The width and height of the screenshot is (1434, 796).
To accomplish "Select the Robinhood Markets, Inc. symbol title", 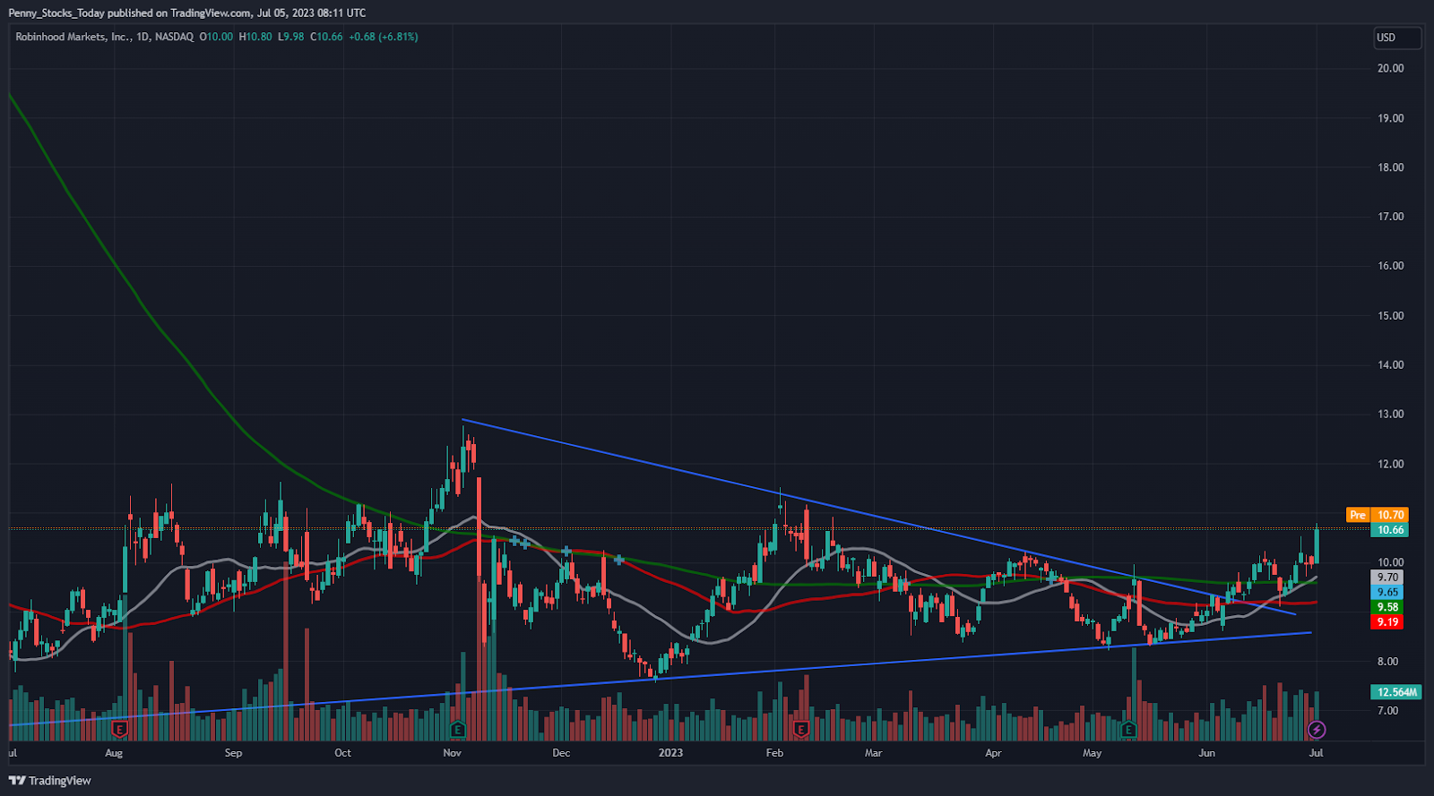I will [73, 37].
